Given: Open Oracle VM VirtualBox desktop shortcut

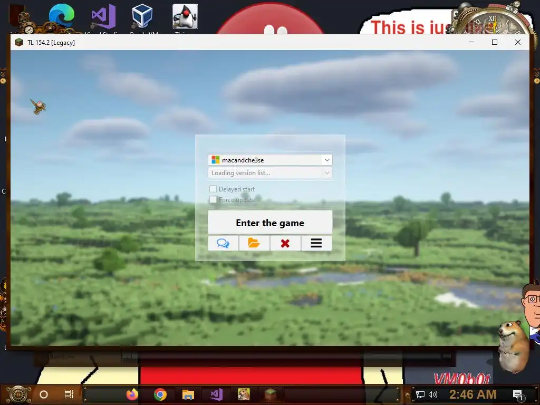Looking at the screenshot, I should [x=142, y=16].
